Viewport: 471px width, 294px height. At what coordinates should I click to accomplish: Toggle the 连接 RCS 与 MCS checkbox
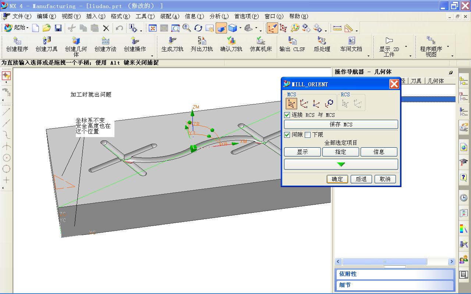tap(287, 115)
